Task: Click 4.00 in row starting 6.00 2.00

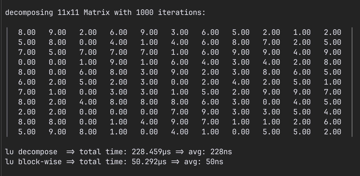Action: 241,82
